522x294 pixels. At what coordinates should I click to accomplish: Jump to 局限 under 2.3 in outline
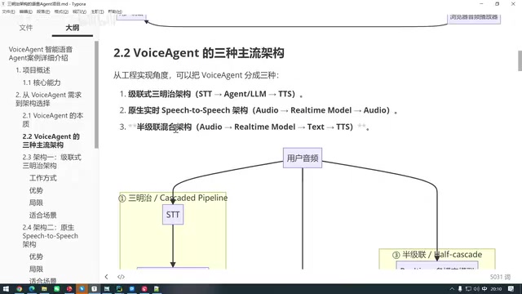pyautogui.click(x=36, y=203)
